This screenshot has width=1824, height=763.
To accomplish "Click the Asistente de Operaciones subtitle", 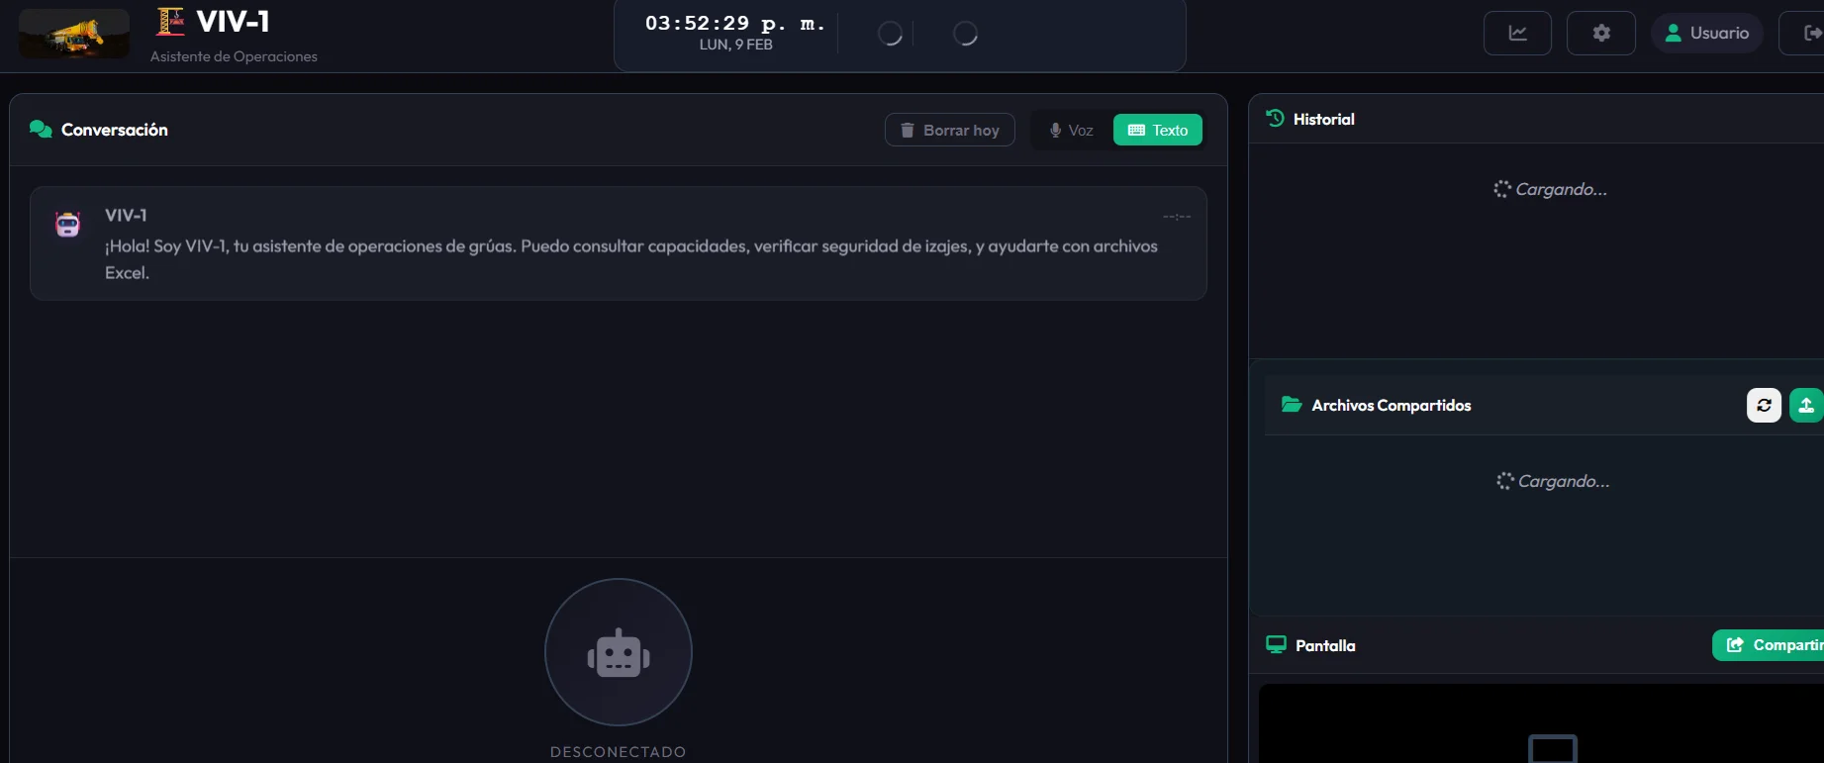I will tap(234, 56).
